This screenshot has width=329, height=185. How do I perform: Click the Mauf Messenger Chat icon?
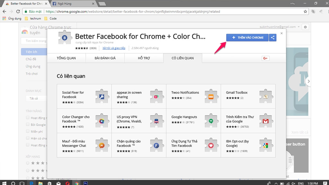(x=102, y=145)
